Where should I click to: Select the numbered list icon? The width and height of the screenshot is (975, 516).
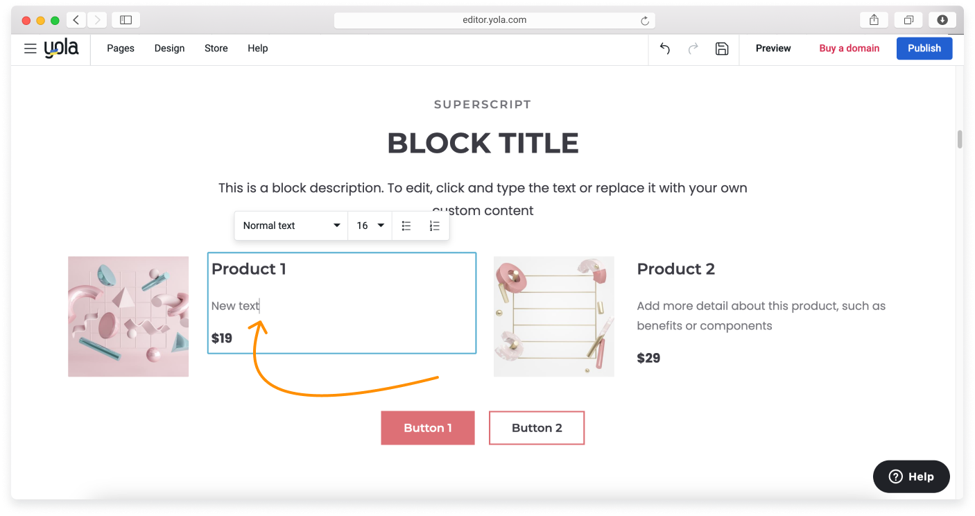[x=435, y=225]
